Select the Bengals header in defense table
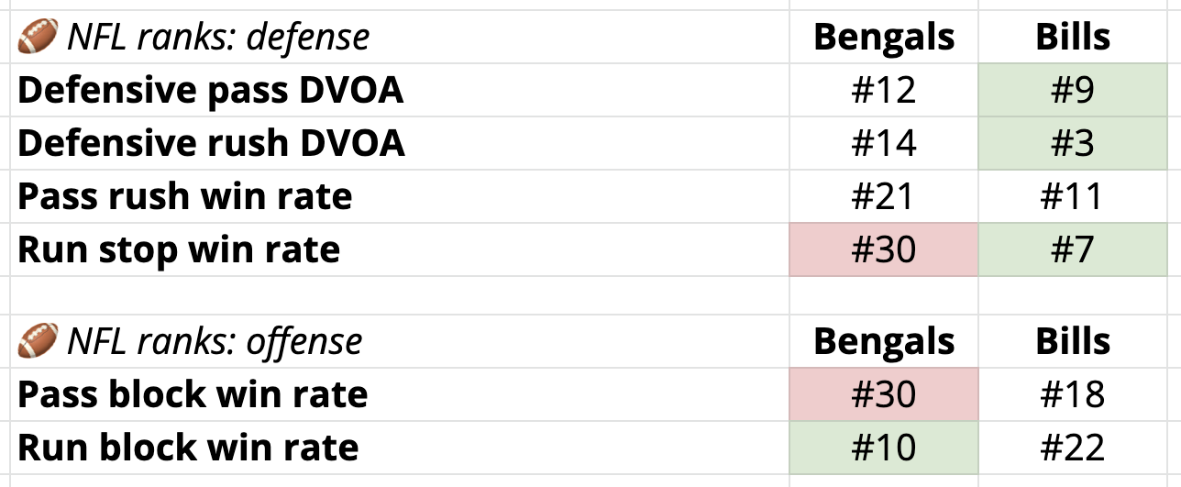This screenshot has width=1181, height=487. (x=884, y=38)
